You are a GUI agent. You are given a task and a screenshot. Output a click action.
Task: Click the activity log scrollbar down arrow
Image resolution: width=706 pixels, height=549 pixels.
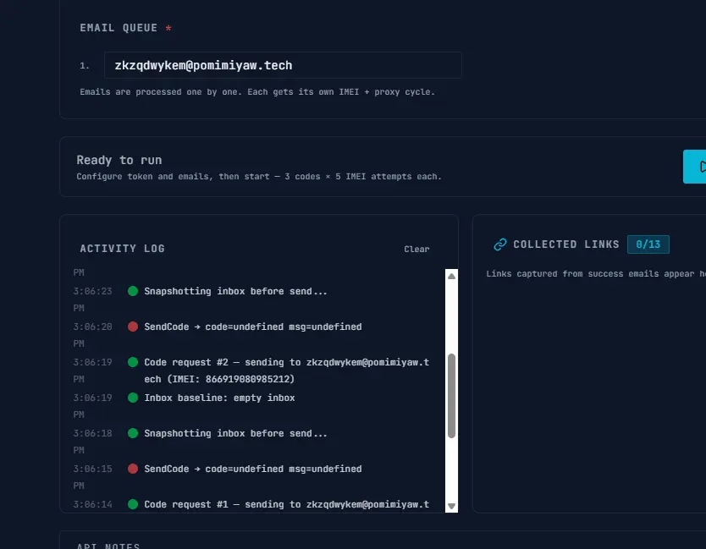click(x=451, y=506)
